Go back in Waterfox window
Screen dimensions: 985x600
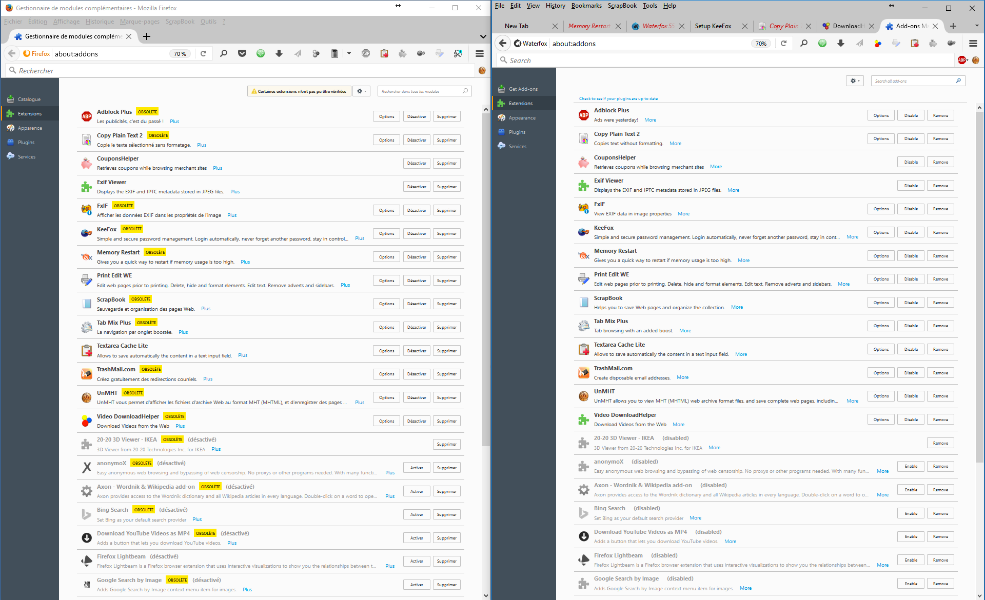pos(503,44)
